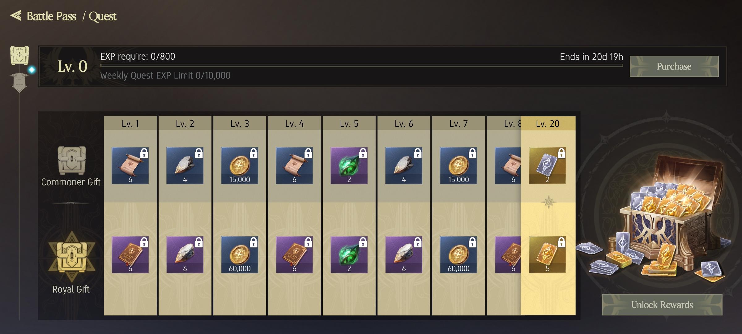Viewport: 742px width, 334px height.
Task: Open the Battle Pass breadcrumb title
Action: pos(51,16)
